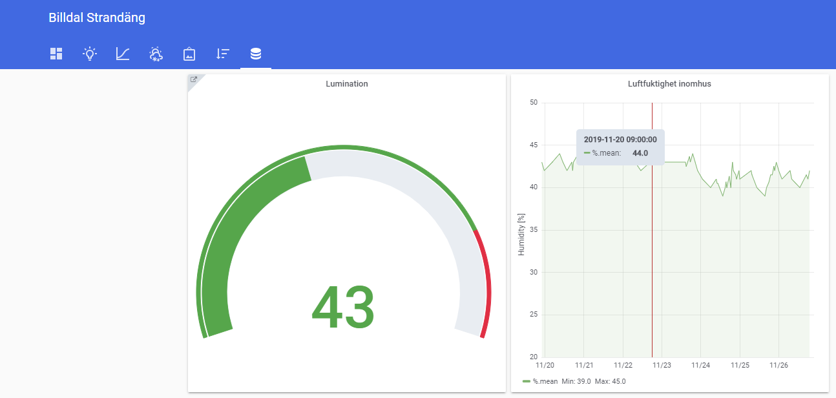Click the 20 y-axis tick label
The height and width of the screenshot is (398, 836).
pos(533,357)
